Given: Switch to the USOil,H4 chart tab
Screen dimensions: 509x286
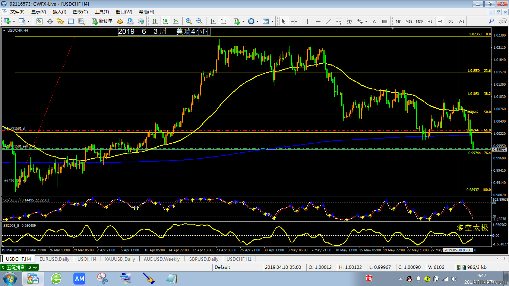Looking at the screenshot, I should coord(87,259).
